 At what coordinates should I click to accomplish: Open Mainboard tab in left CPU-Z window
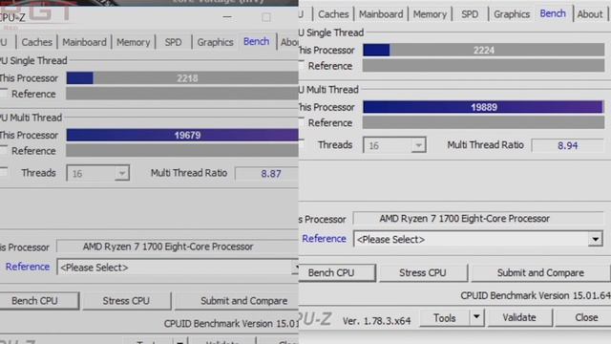pos(84,42)
